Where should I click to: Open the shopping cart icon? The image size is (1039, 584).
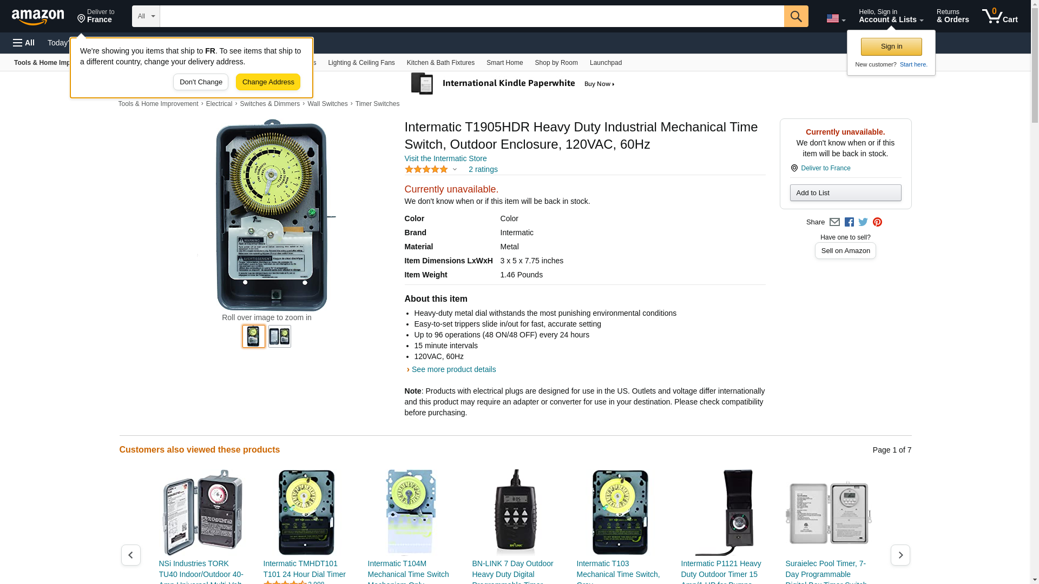[x=1000, y=16]
